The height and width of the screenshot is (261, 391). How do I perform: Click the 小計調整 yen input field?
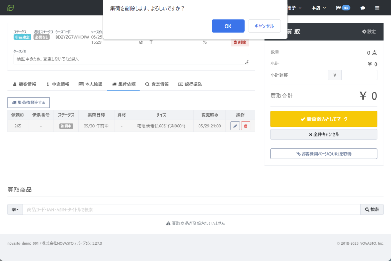click(x=359, y=75)
